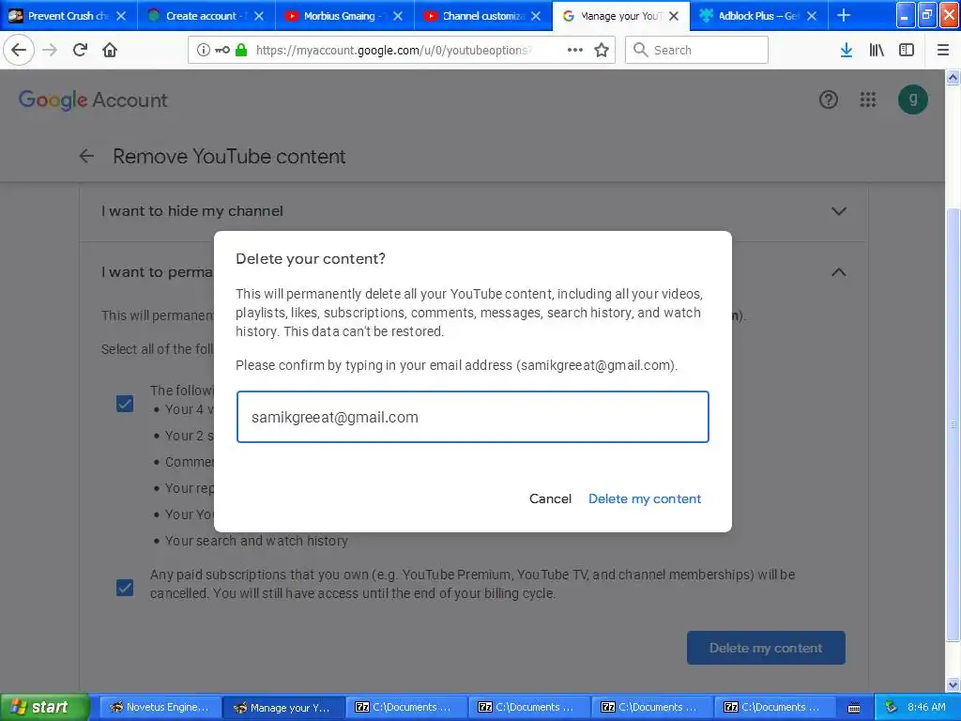961x721 pixels.
Task: Close the Channel customization tab
Action: (x=536, y=16)
